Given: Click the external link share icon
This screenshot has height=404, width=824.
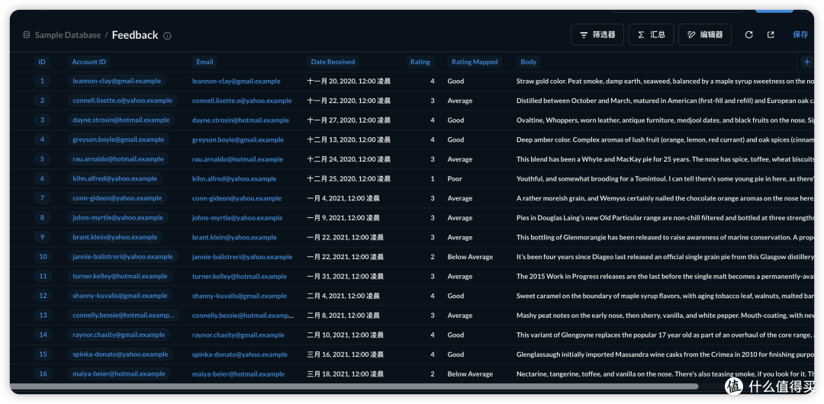Looking at the screenshot, I should (771, 34).
